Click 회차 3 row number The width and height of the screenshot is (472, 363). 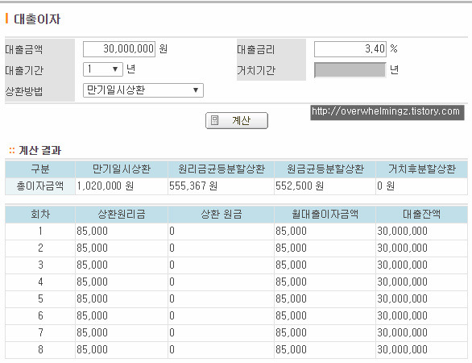[40, 265]
